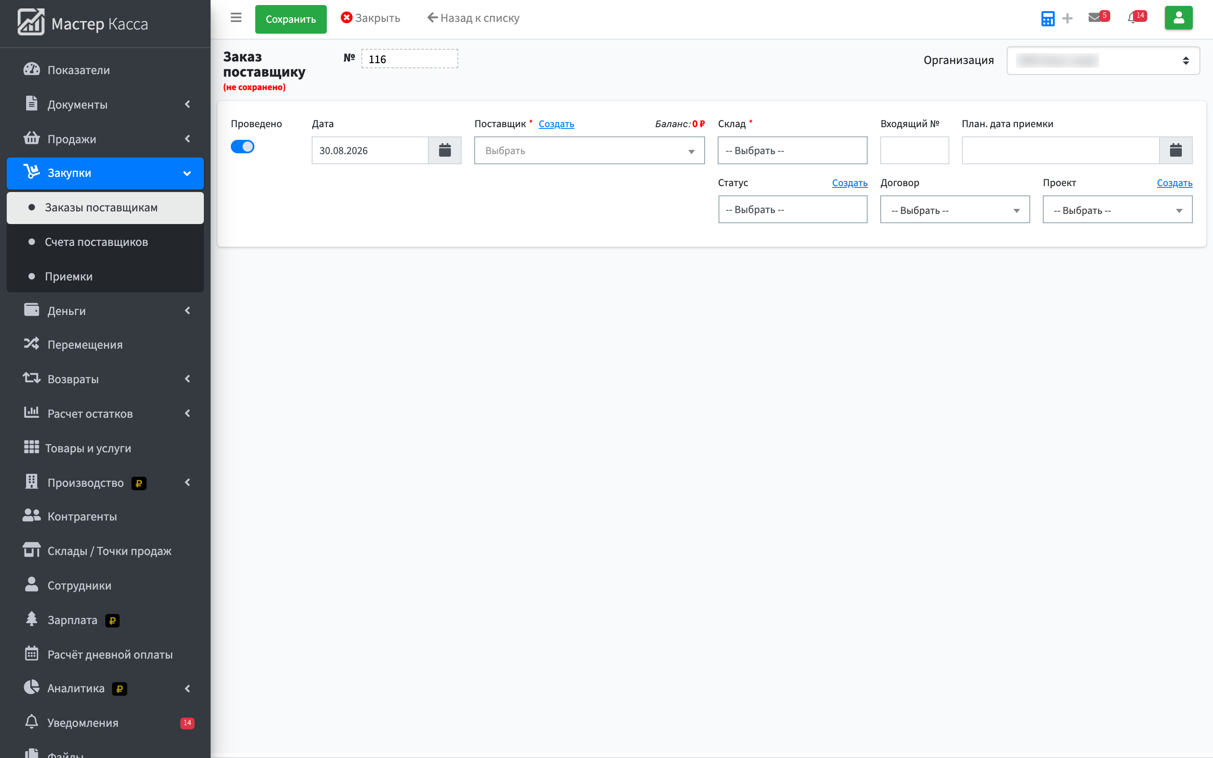Open Показатели dashboard in sidebar
Viewport: 1213px width, 758px height.
coord(105,70)
